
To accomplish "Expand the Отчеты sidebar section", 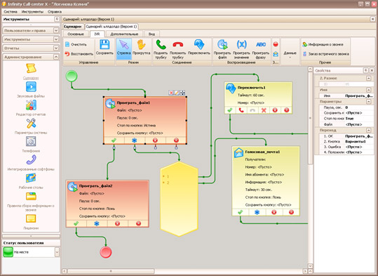I will click(x=31, y=48).
